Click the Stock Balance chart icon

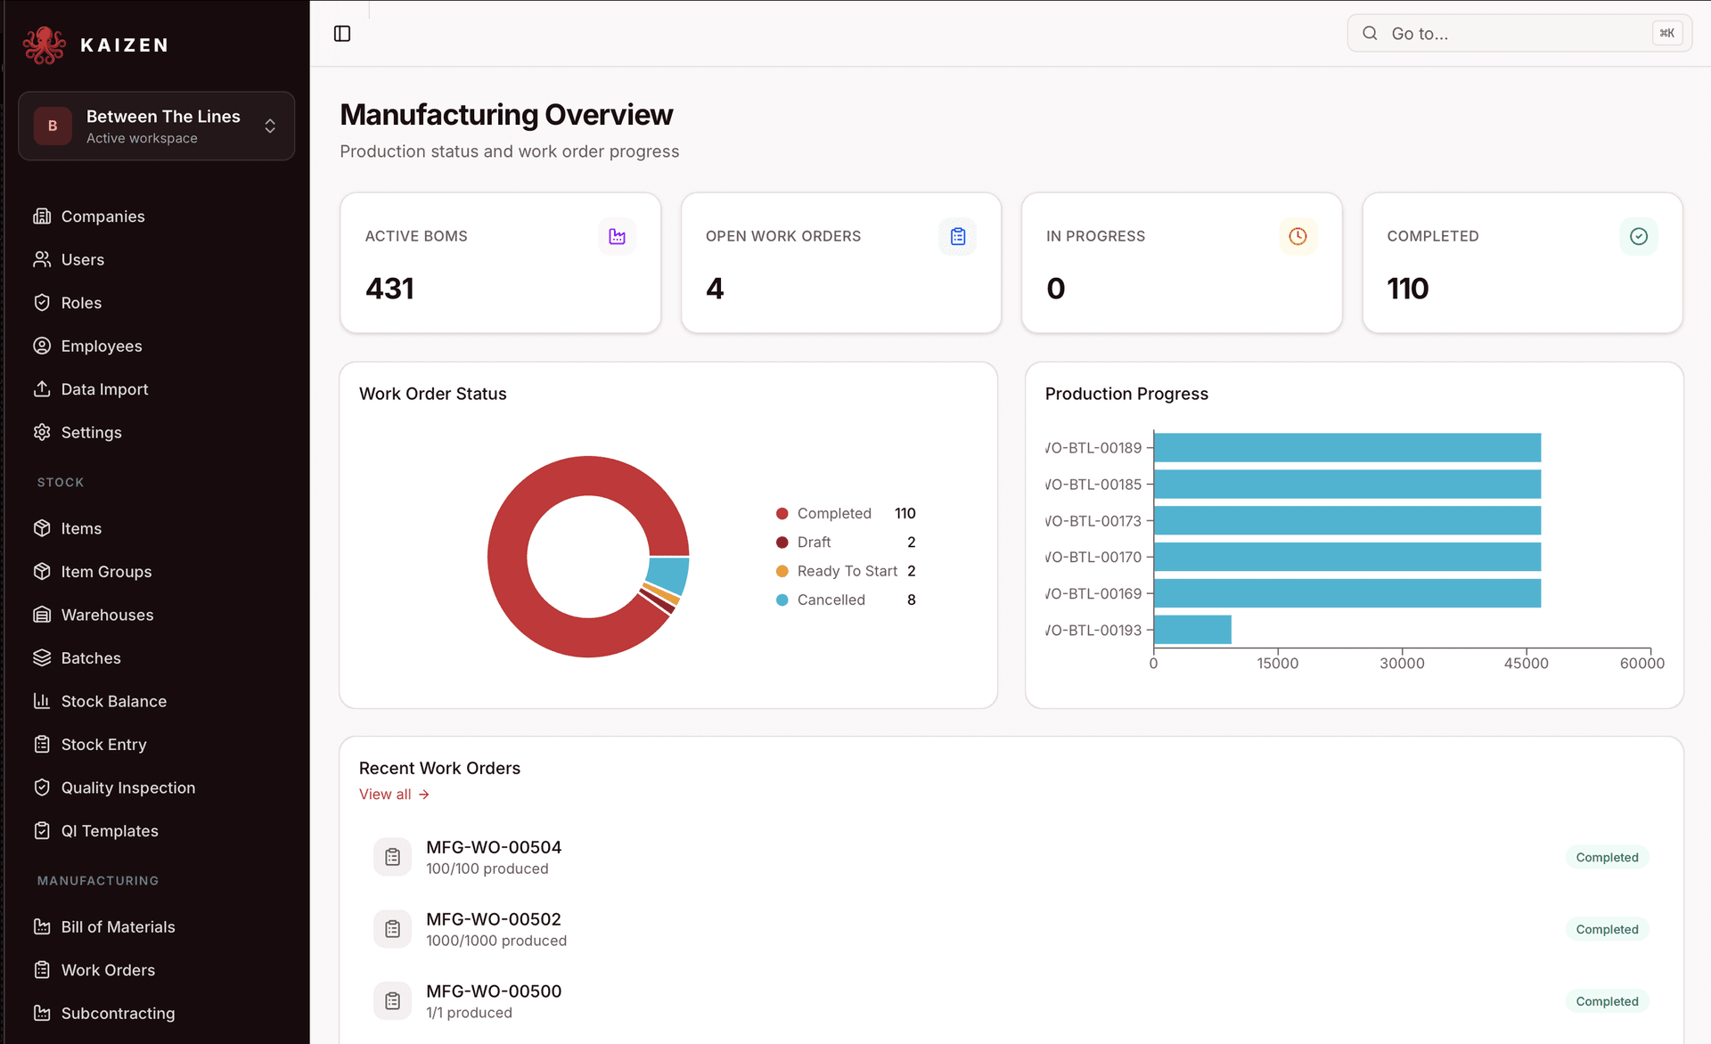(42, 701)
